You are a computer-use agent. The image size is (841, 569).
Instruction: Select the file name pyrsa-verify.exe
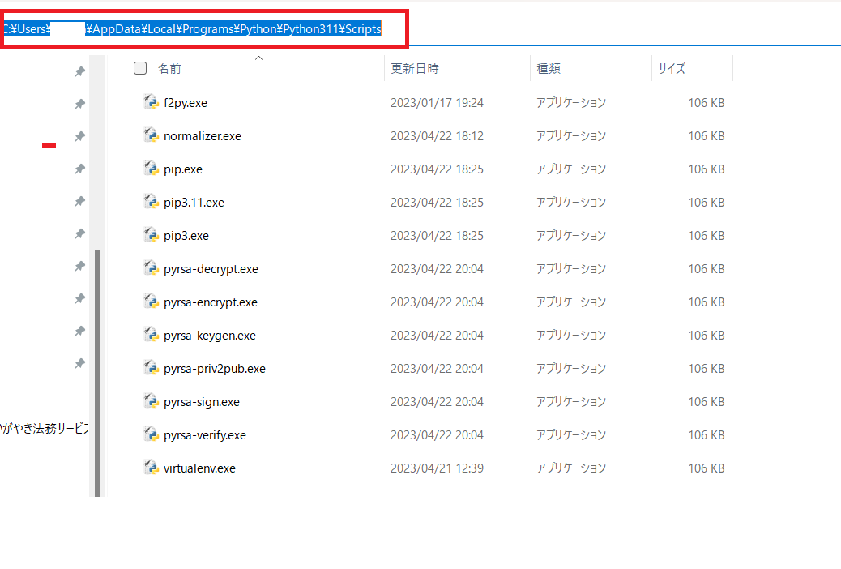tap(205, 435)
